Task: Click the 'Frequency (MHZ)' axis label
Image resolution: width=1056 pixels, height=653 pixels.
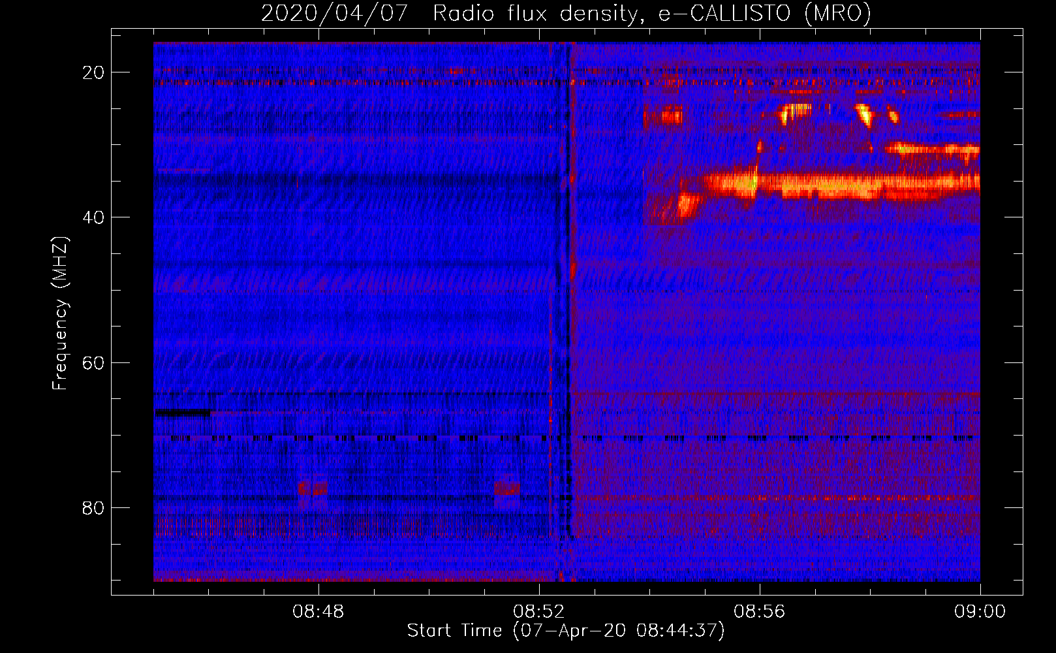Action: [60, 313]
